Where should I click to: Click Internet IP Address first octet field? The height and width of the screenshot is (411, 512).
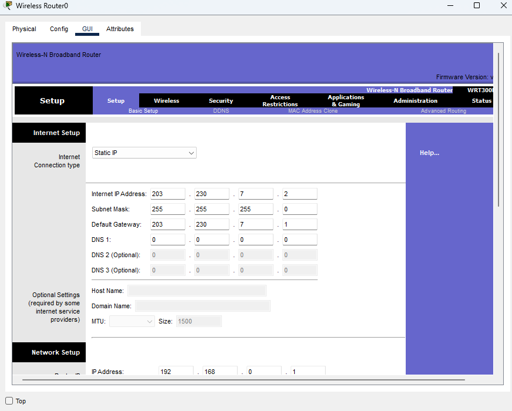tap(168, 194)
